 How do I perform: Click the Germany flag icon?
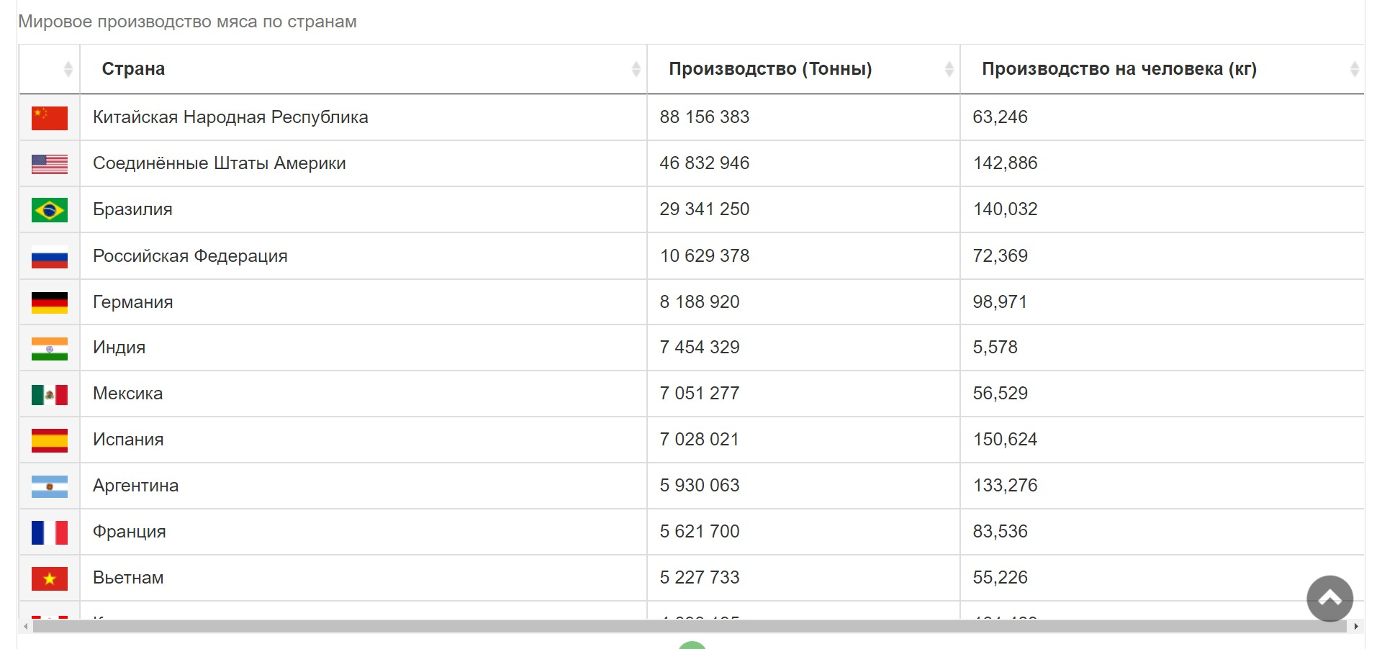pos(50,303)
